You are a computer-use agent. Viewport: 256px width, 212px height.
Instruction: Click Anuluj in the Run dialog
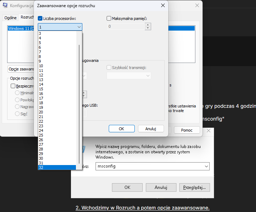pos(161,187)
